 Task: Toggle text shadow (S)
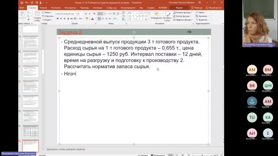pyautogui.click(x=68, y=19)
